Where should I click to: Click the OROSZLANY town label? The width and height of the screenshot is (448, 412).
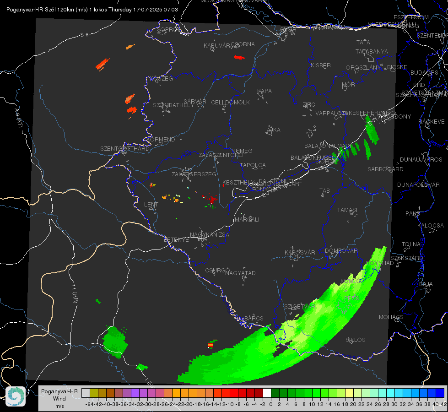363,68
